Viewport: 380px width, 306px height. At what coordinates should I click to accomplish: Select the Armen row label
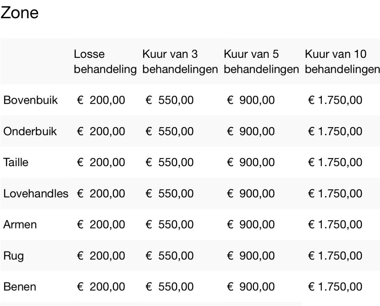20,224
